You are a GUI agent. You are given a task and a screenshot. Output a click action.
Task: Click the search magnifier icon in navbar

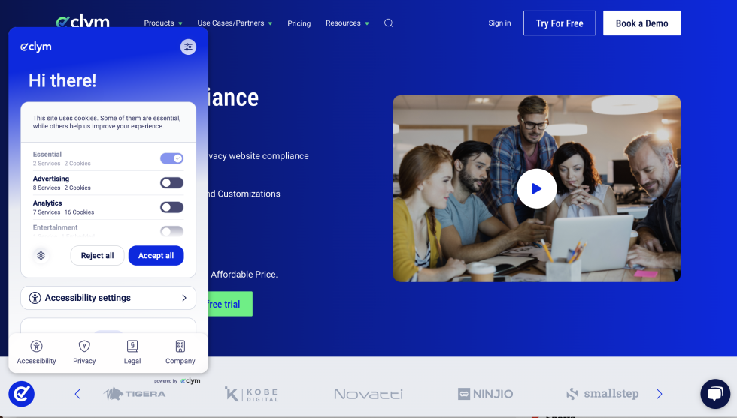click(x=389, y=23)
